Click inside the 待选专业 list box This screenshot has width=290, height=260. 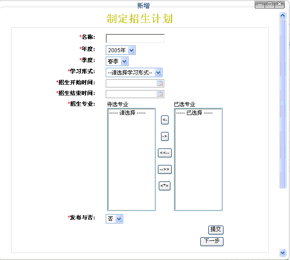pyautogui.click(x=131, y=159)
